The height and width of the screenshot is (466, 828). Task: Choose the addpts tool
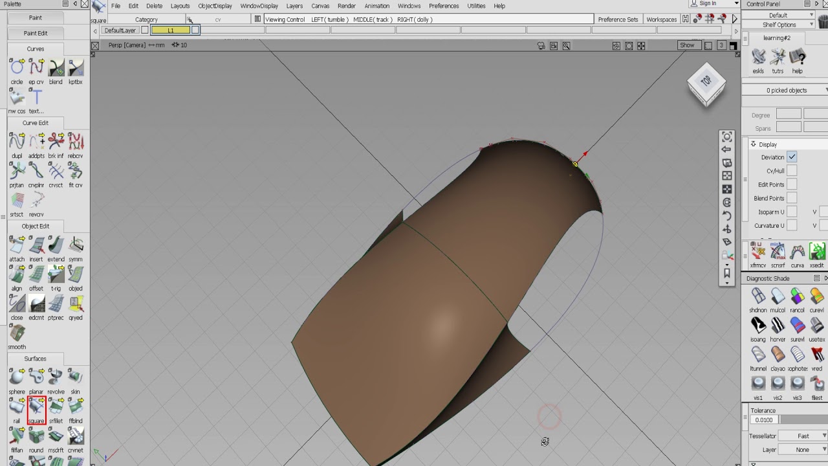(36, 141)
